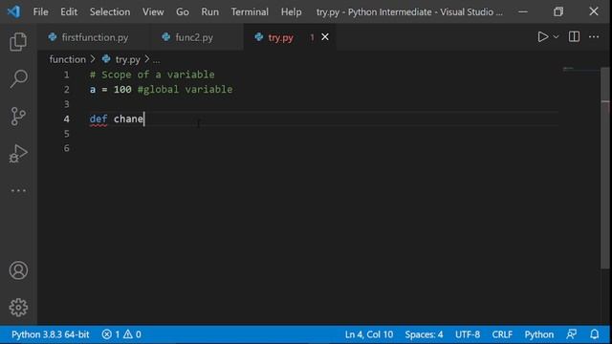This screenshot has height=344, width=612.
Task: Open the notifications bell in status bar
Action: tap(594, 334)
